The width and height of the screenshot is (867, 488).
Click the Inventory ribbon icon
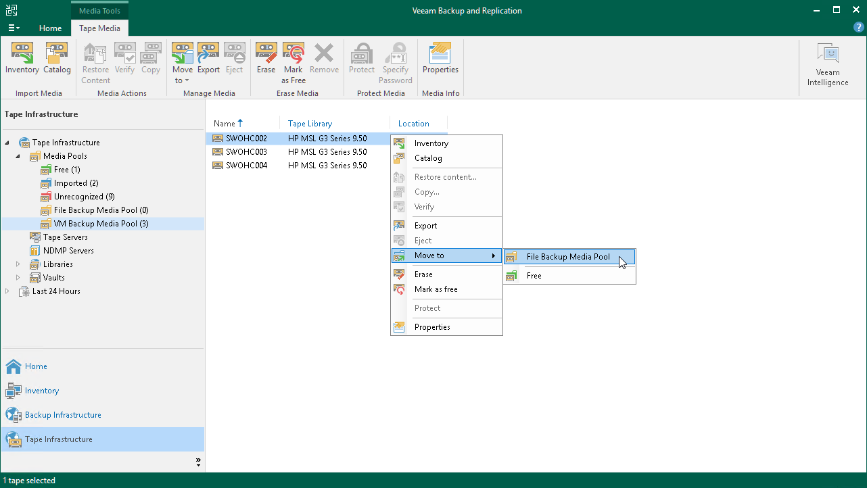[x=22, y=59]
